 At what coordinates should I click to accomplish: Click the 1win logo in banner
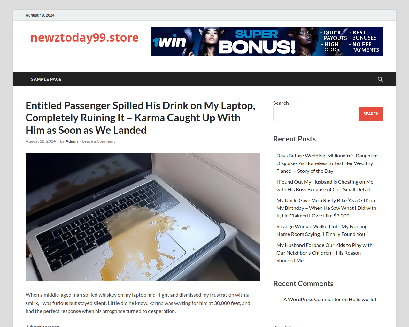[169, 42]
